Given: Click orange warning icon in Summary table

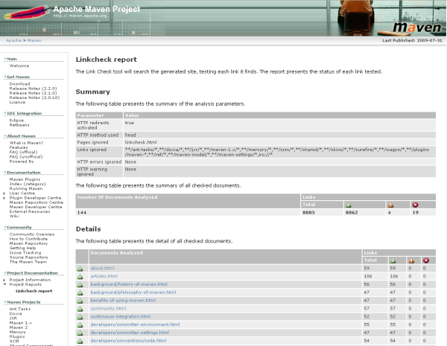Looking at the screenshot, I should tap(391, 205).
